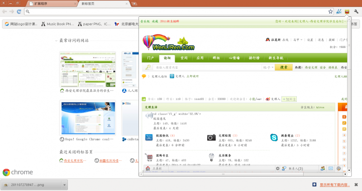The height and width of the screenshot is (191, 362).
Task: Reload the page with the refresh icon
Action: pyautogui.click(x=19, y=11)
